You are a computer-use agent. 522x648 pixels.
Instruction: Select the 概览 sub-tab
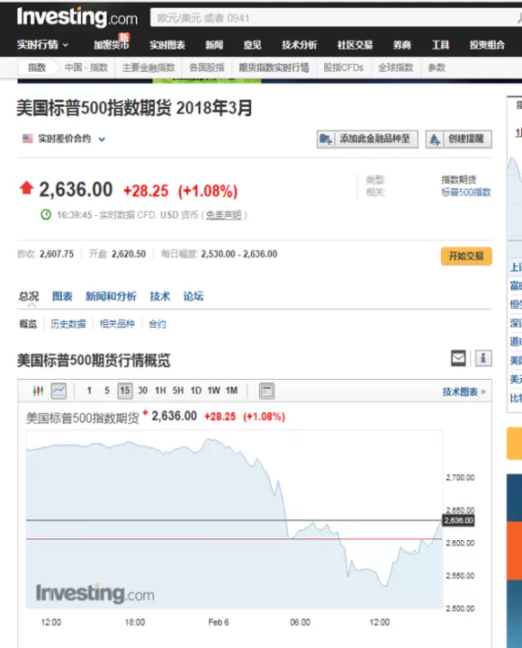point(28,324)
